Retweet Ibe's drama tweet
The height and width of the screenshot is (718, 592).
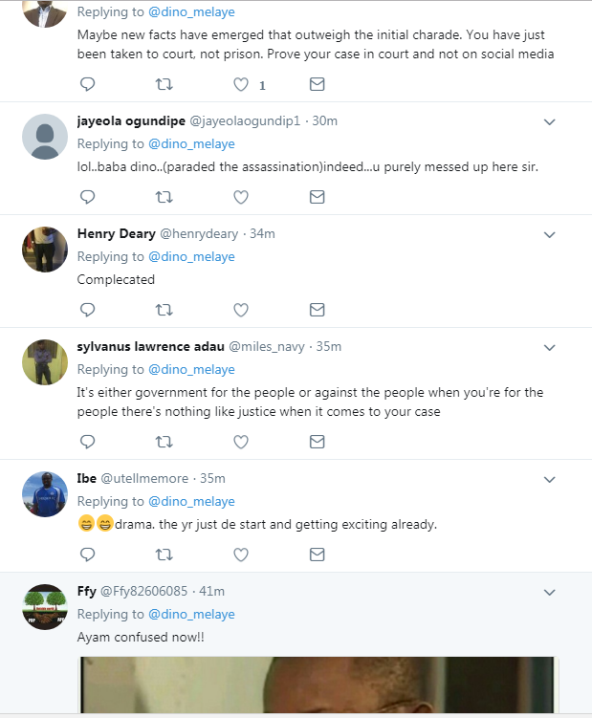point(164,555)
